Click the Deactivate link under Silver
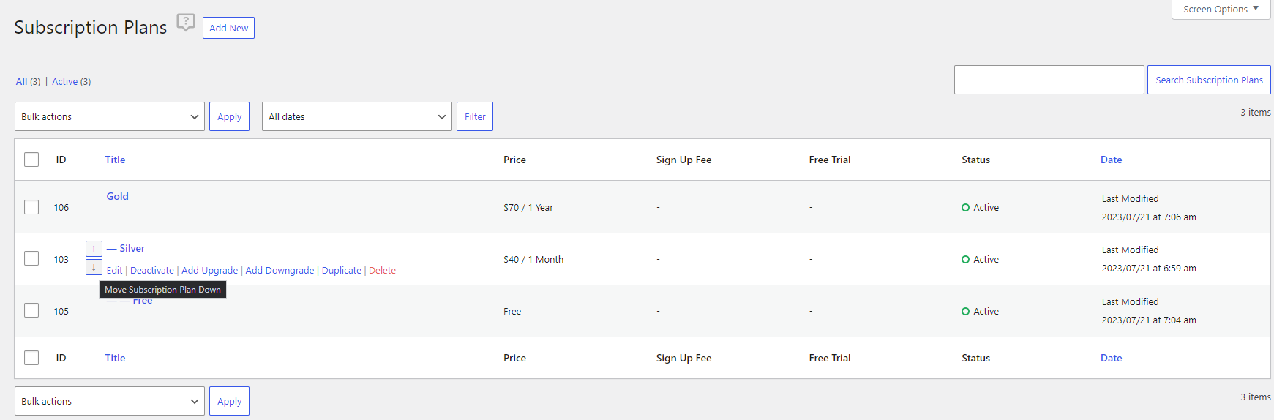Image resolution: width=1274 pixels, height=420 pixels. (x=152, y=271)
